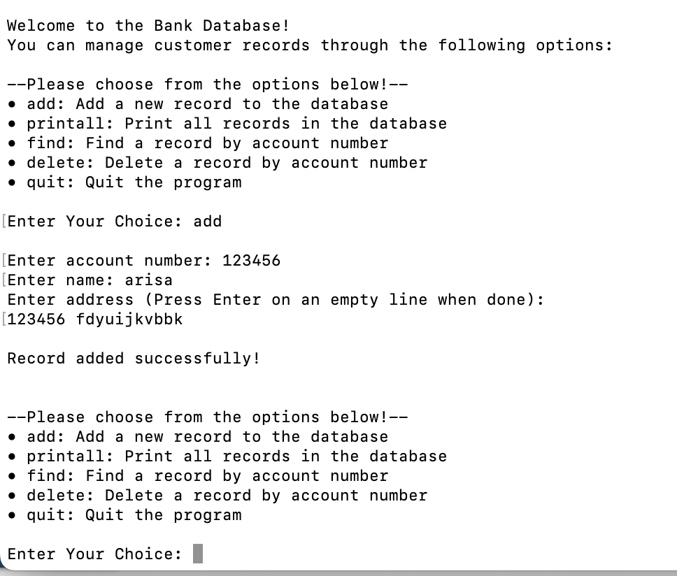Click the text cursor block at the last prompt
This screenshot has width=677, height=576.
tap(198, 554)
